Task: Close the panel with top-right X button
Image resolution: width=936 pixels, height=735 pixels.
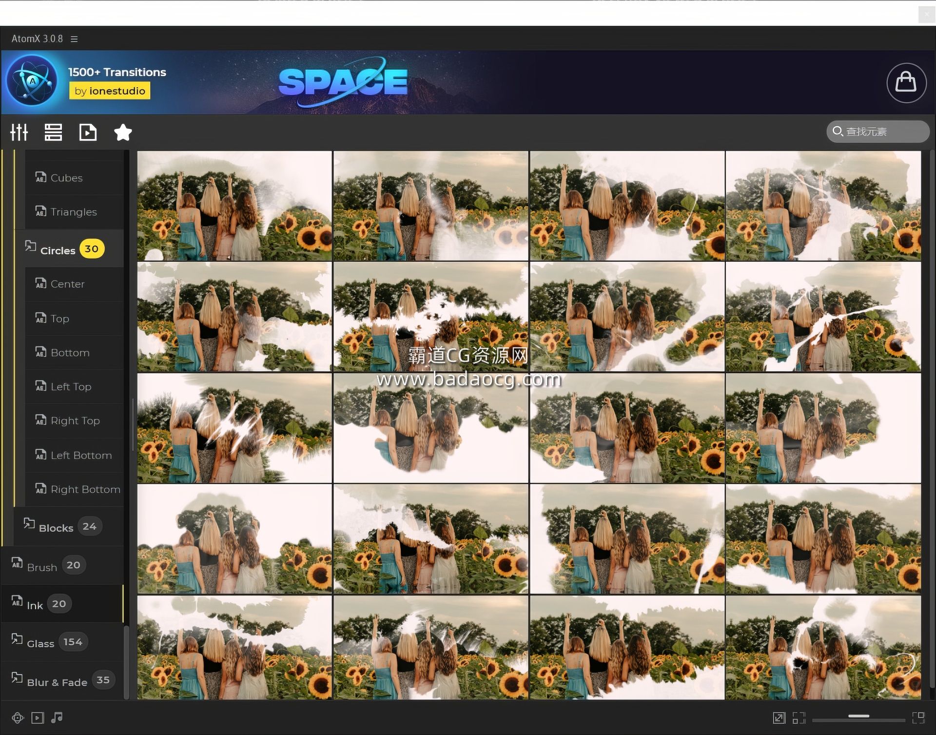Action: click(926, 15)
